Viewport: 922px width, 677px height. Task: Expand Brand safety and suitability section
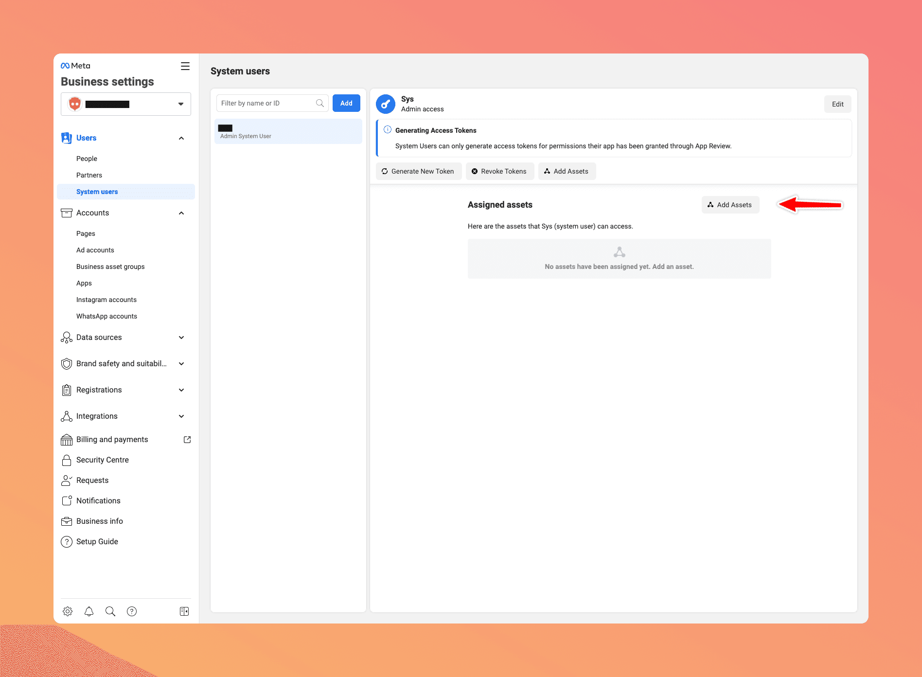click(181, 364)
